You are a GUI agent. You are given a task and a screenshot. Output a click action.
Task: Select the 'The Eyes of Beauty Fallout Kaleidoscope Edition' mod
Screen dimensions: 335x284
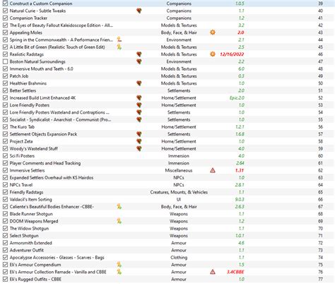[x=61, y=25]
